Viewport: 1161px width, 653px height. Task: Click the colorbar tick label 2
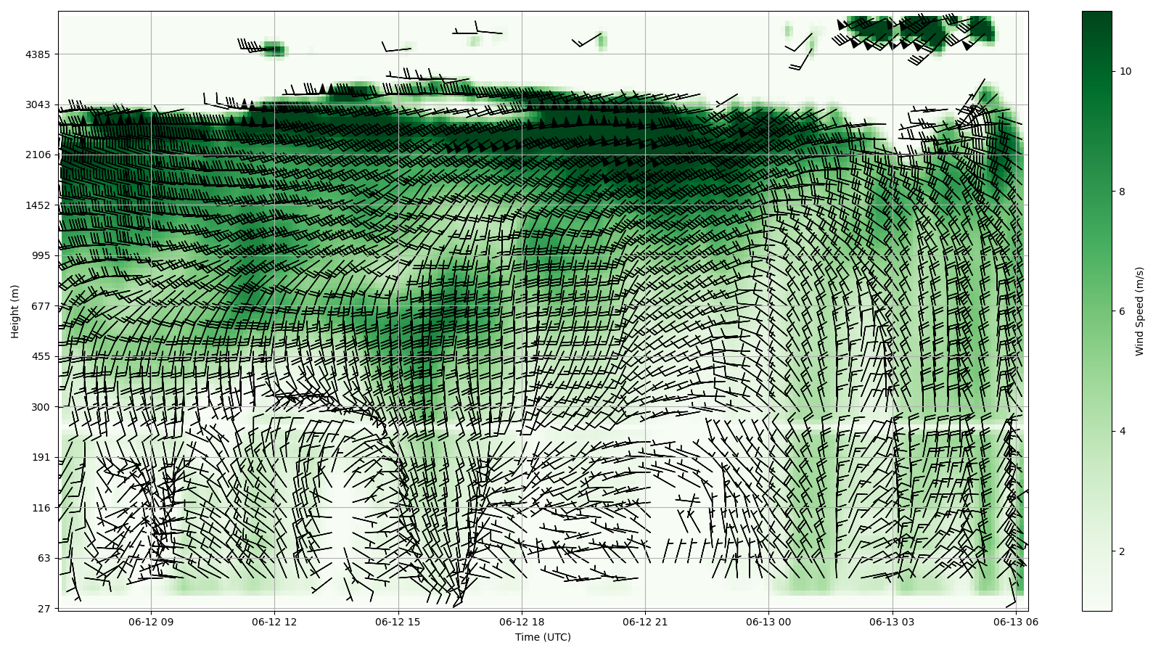(1123, 551)
